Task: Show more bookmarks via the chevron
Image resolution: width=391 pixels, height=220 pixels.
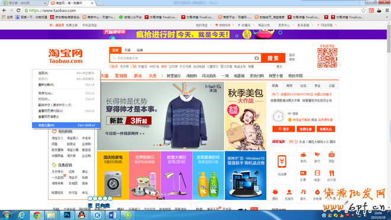Action: (x=387, y=17)
